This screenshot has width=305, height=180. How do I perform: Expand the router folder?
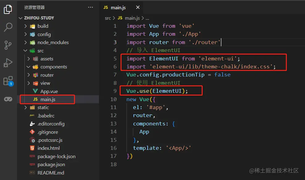click(29, 75)
